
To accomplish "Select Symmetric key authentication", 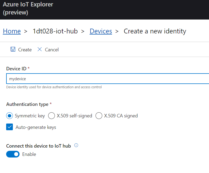I will [10, 116].
